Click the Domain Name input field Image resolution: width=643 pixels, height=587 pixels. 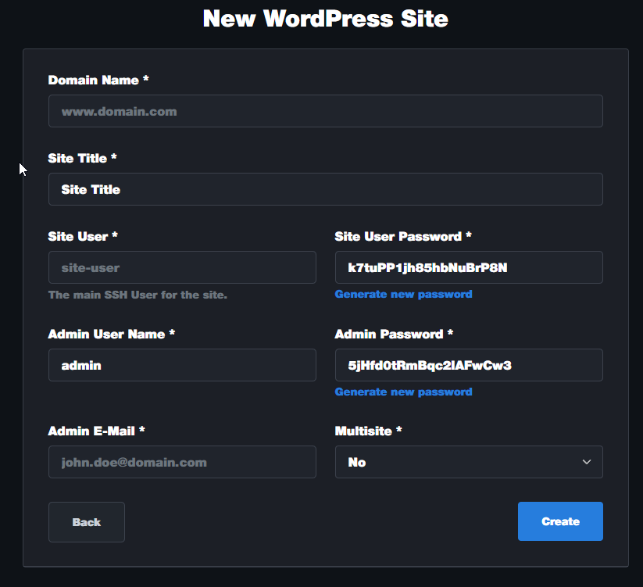(325, 111)
